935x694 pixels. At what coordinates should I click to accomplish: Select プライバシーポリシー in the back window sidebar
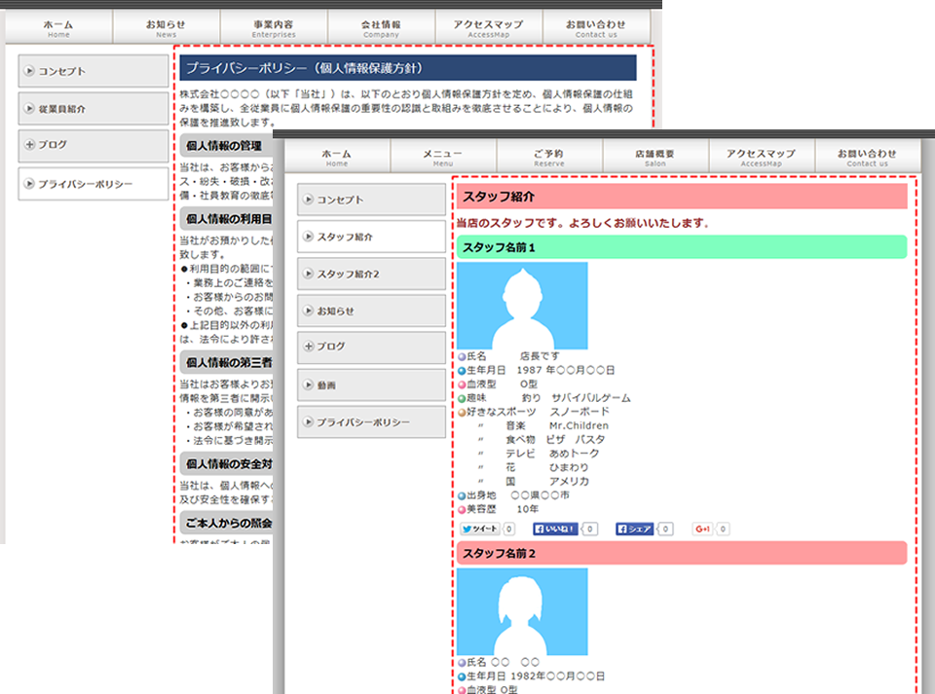93,184
